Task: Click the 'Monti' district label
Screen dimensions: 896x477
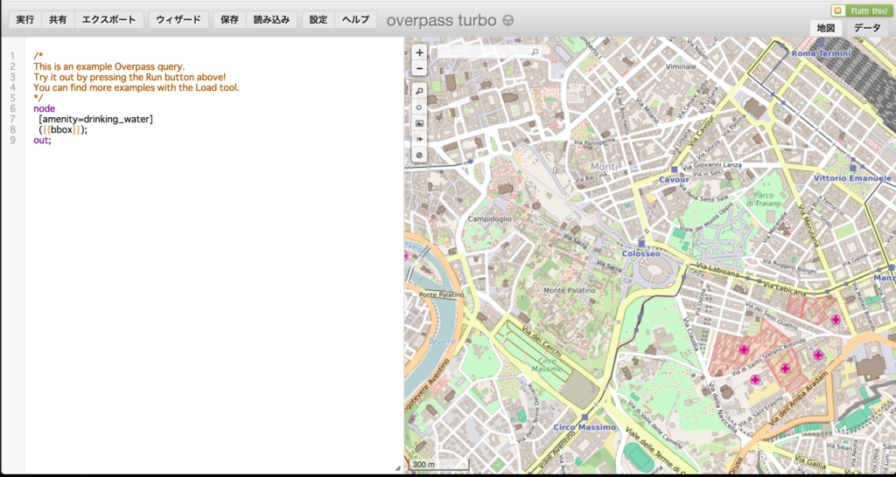Action: [x=604, y=166]
